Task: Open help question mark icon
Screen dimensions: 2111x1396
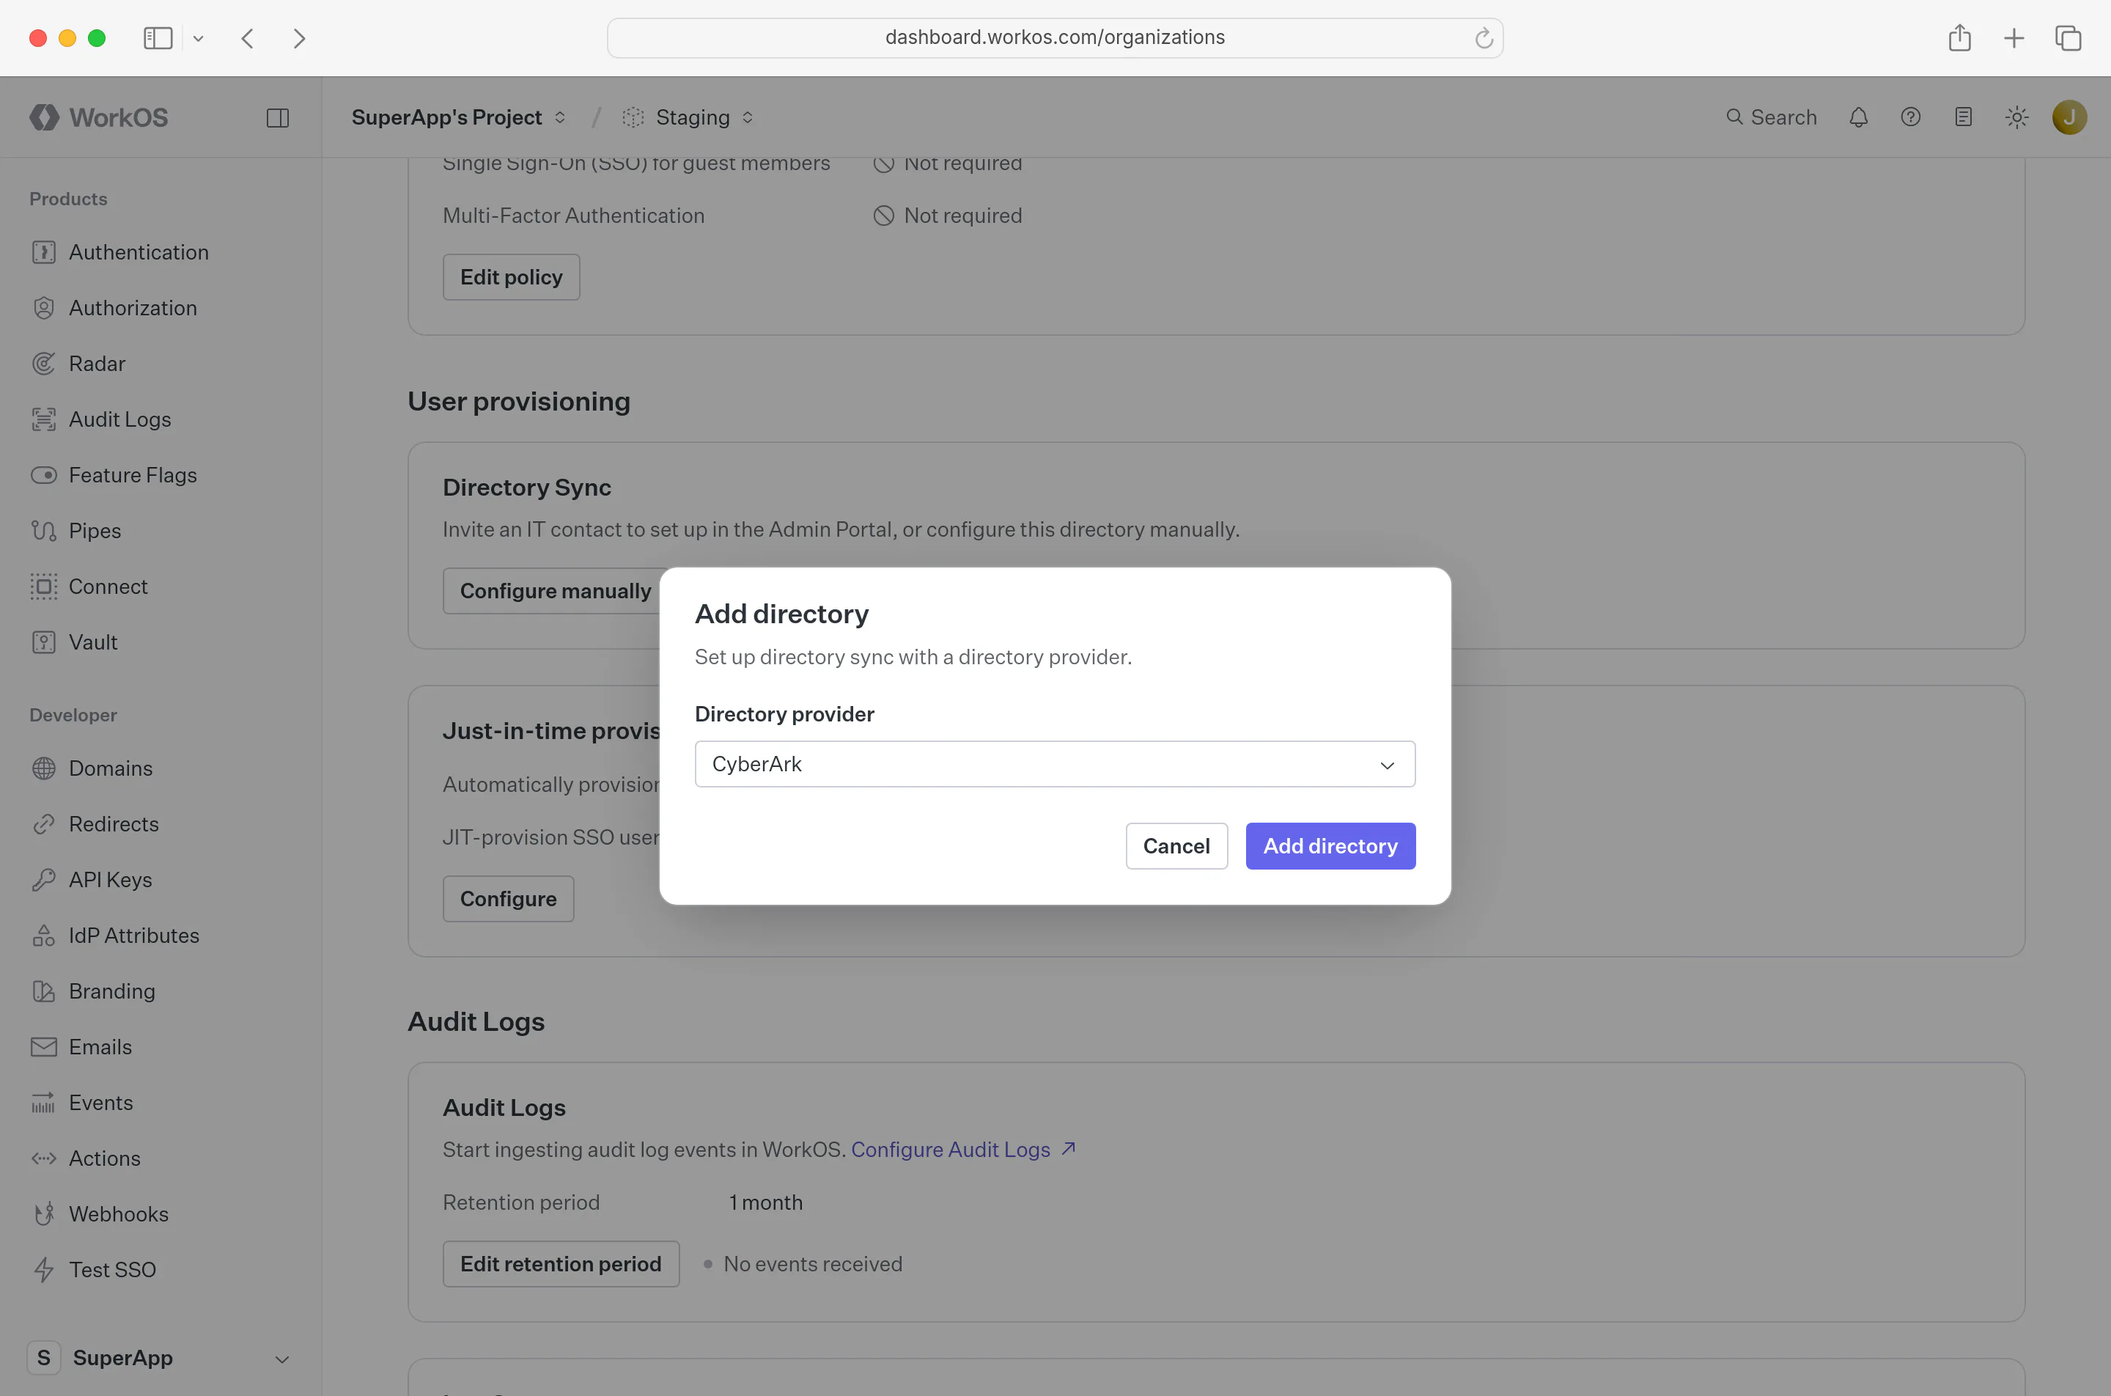Action: pos(1911,117)
